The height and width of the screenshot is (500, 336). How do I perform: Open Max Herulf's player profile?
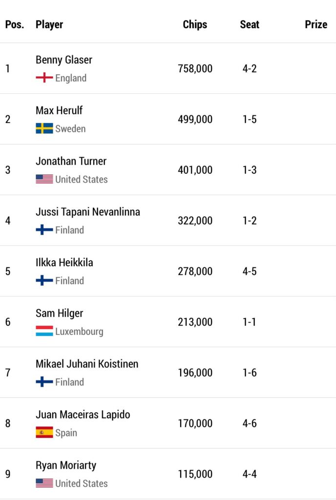[x=59, y=110]
